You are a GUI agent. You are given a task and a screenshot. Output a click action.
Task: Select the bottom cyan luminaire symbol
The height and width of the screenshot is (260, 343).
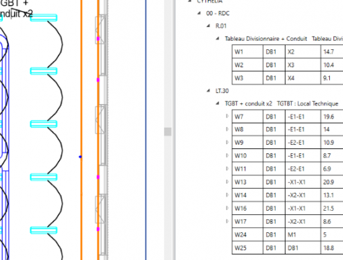44,230
